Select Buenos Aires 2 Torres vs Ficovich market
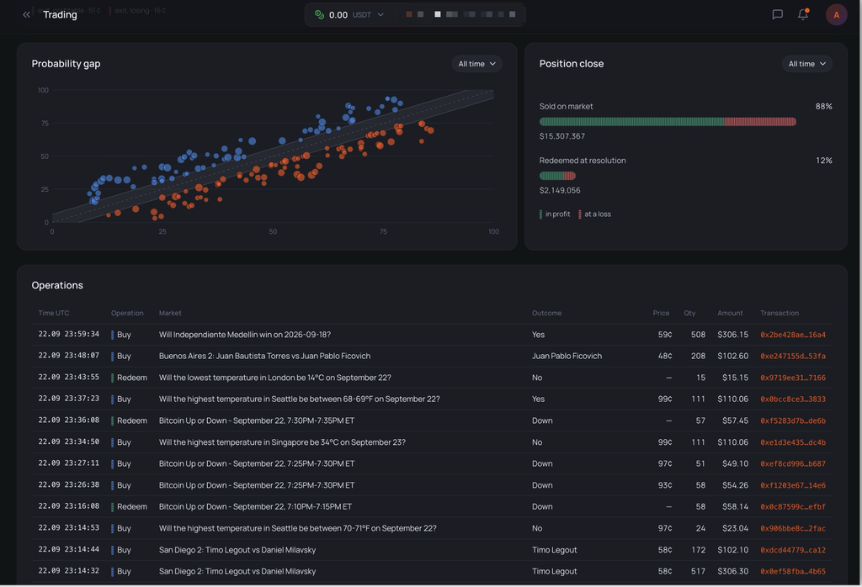The width and height of the screenshot is (862, 587). click(264, 356)
